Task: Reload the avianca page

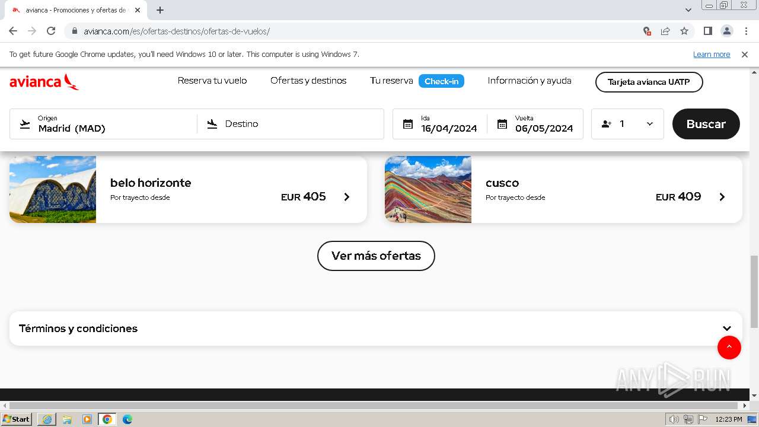Action: pos(51,31)
